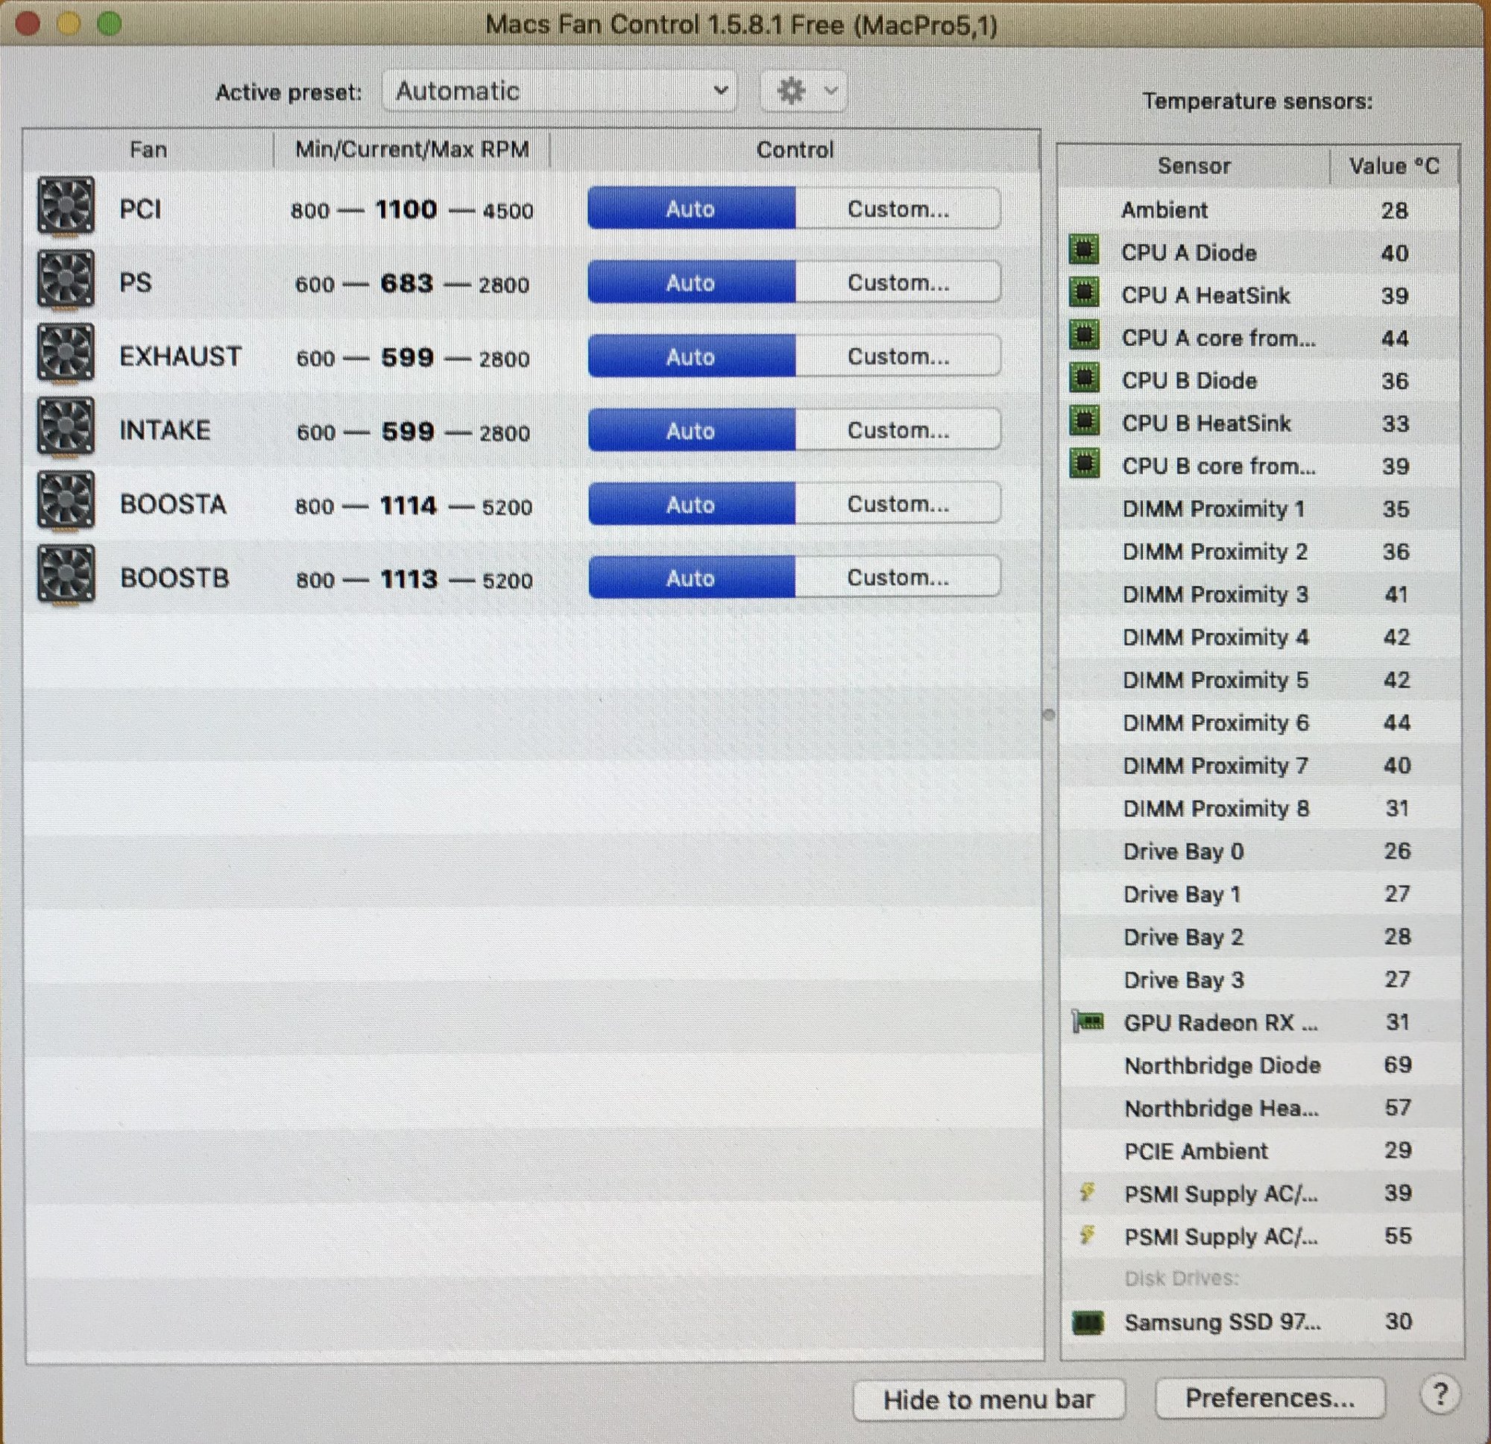Open the gear preset options menu
The image size is (1491, 1444).
click(x=804, y=91)
